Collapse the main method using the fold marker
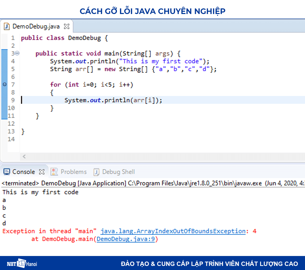This screenshot has height=270, width=305. (17, 53)
